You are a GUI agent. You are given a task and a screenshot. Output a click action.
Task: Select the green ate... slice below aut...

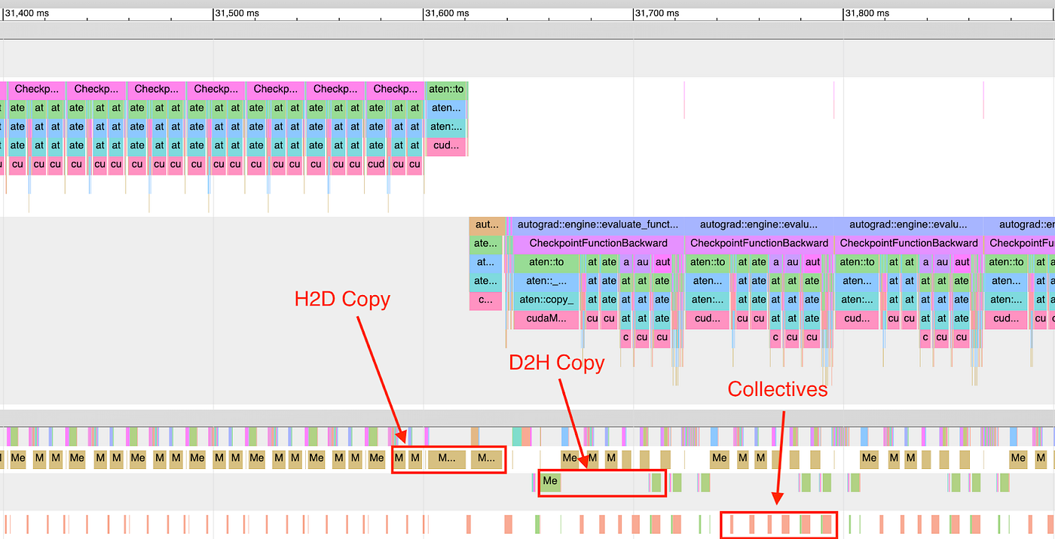click(x=485, y=244)
